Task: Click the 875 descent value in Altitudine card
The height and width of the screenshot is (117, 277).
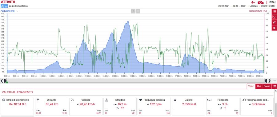Action: click(x=123, y=108)
